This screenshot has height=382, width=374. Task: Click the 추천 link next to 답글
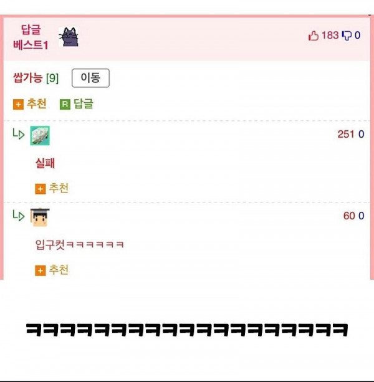37,104
